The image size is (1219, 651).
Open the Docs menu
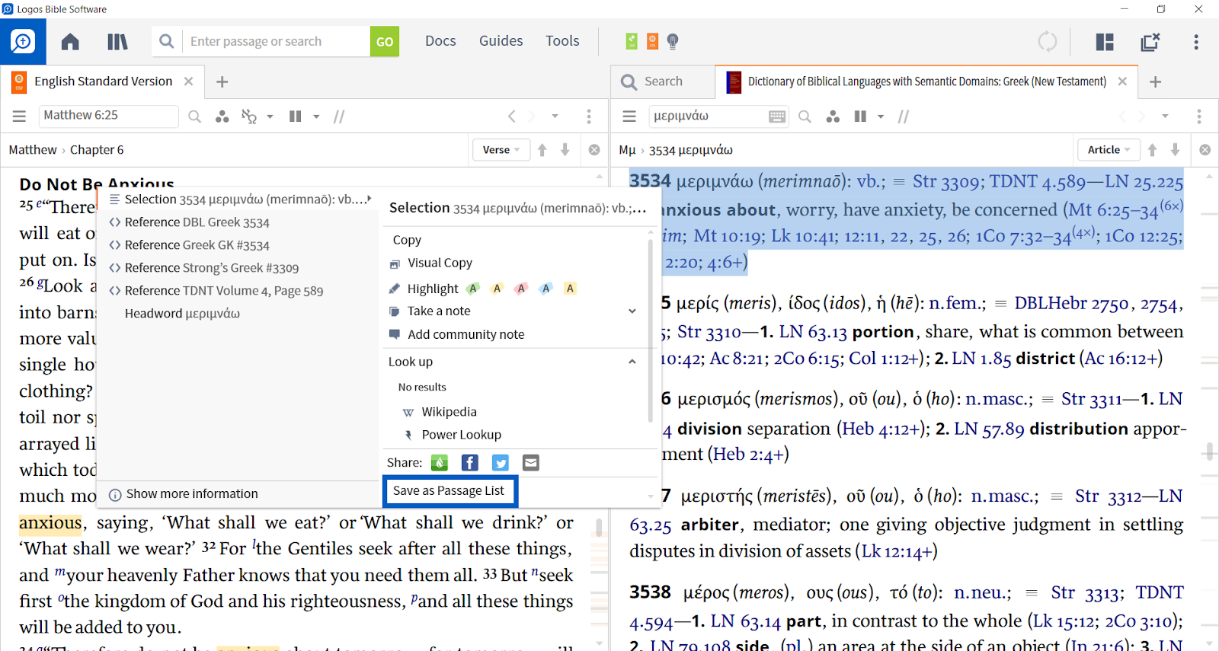pos(440,41)
